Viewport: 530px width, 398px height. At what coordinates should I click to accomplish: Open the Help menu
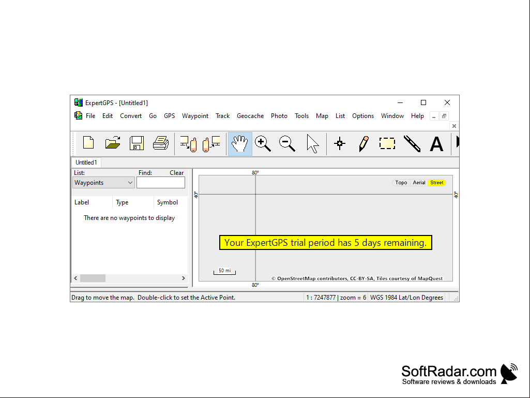point(417,116)
